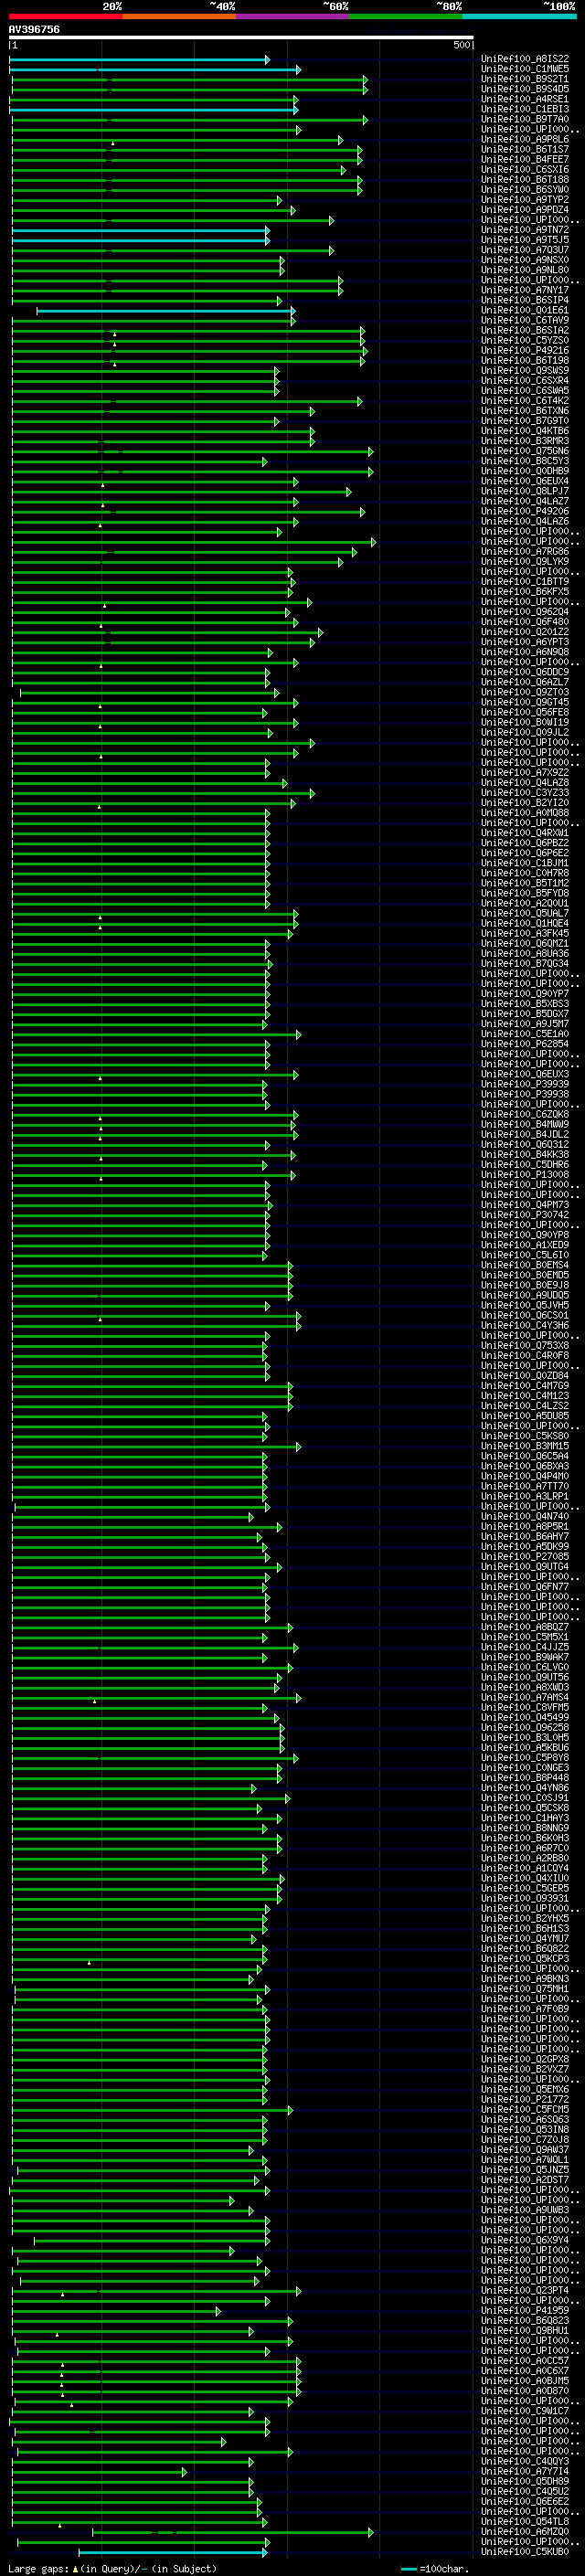Image resolution: width=585 pixels, height=2576 pixels.
Task: Select the label UniRef100_A9TN72
Action: pyautogui.click(x=525, y=230)
